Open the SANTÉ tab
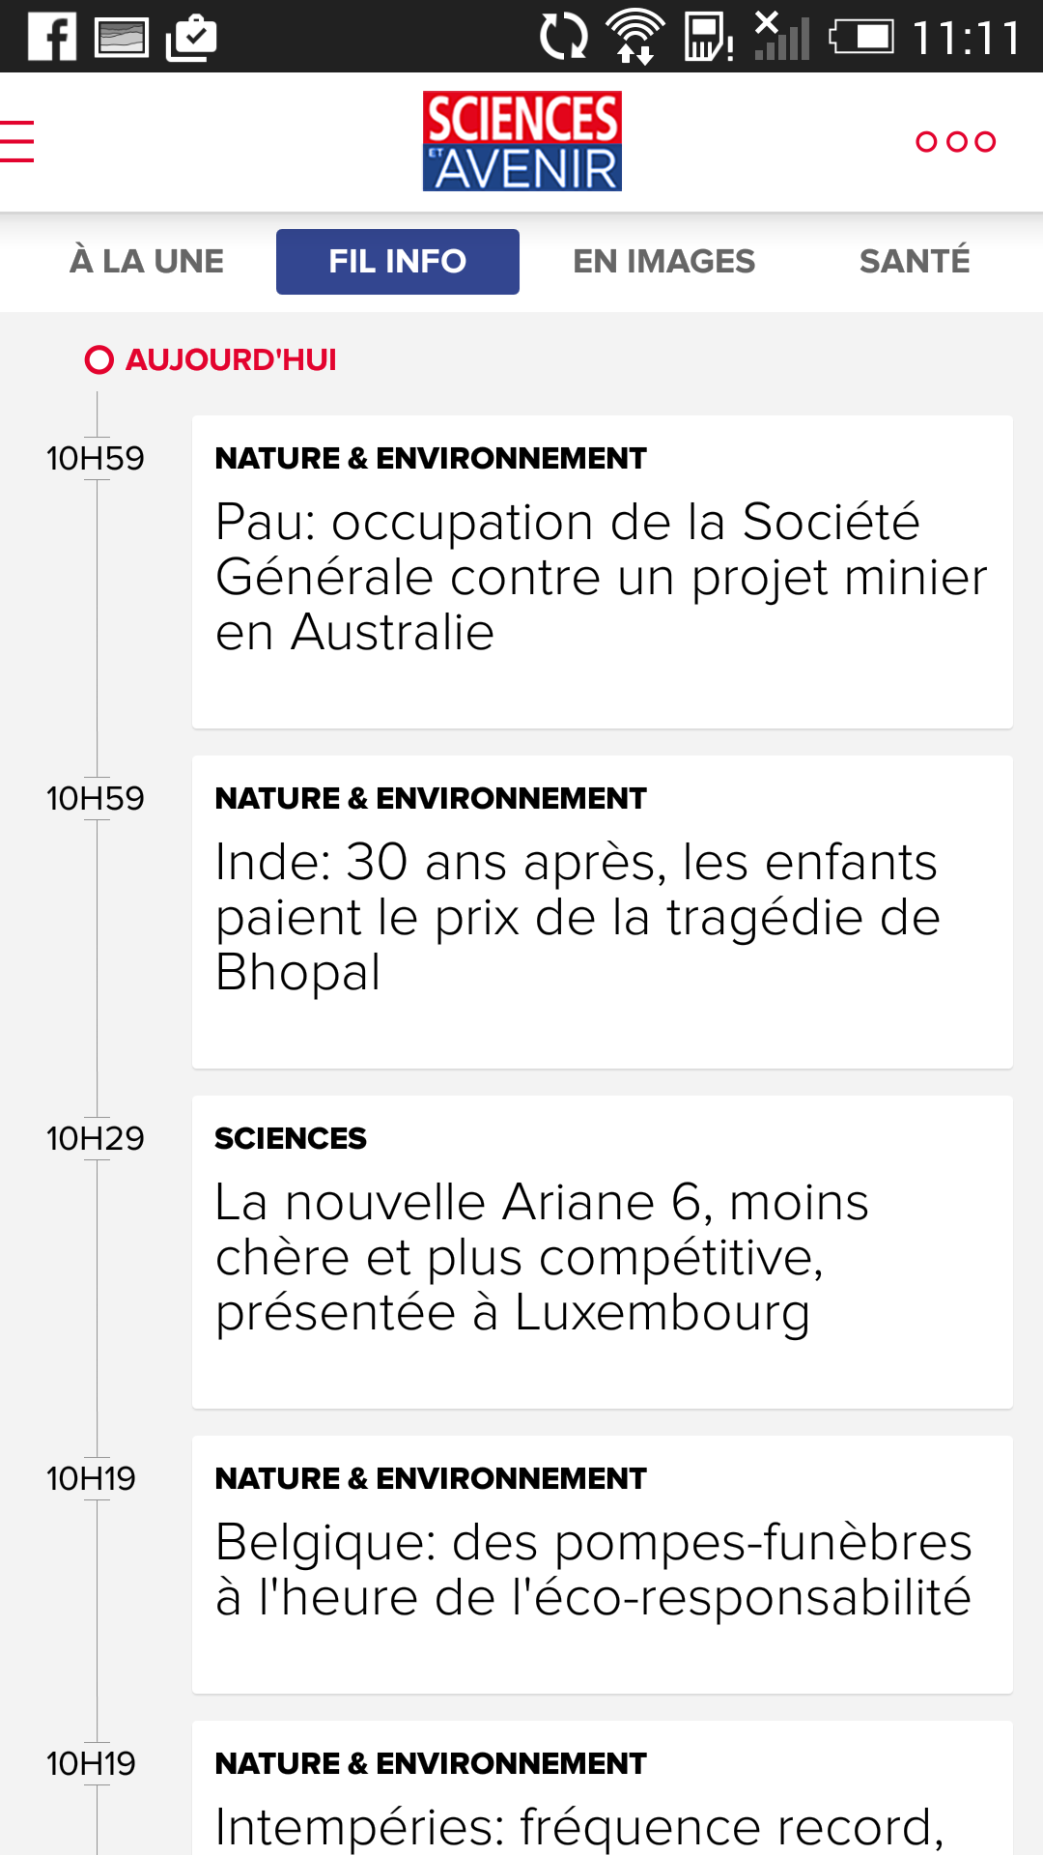This screenshot has height=1855, width=1043. [915, 261]
